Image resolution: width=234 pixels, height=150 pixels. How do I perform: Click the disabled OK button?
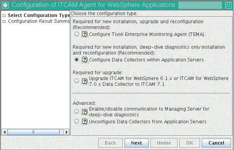coord(190,143)
